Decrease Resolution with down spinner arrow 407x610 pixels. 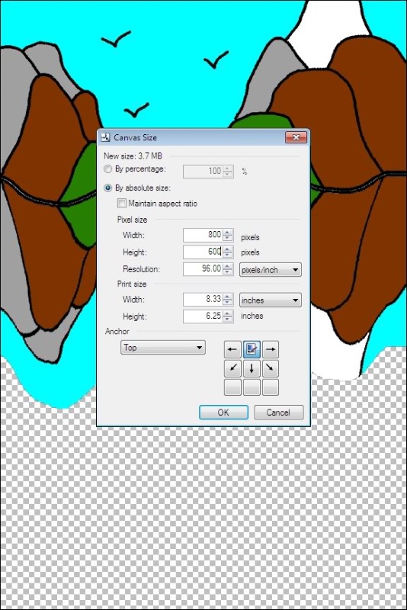coord(228,272)
